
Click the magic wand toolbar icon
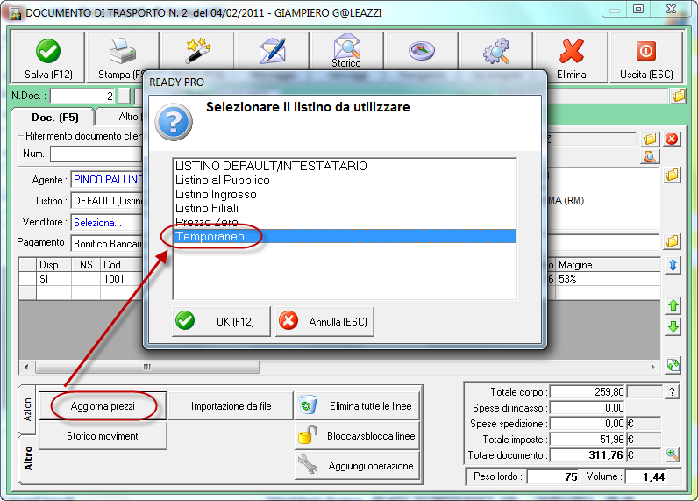[198, 50]
